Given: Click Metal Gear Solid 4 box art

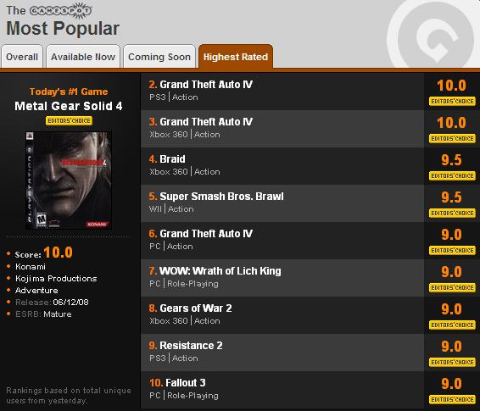Looking at the screenshot, I should coord(69,181).
